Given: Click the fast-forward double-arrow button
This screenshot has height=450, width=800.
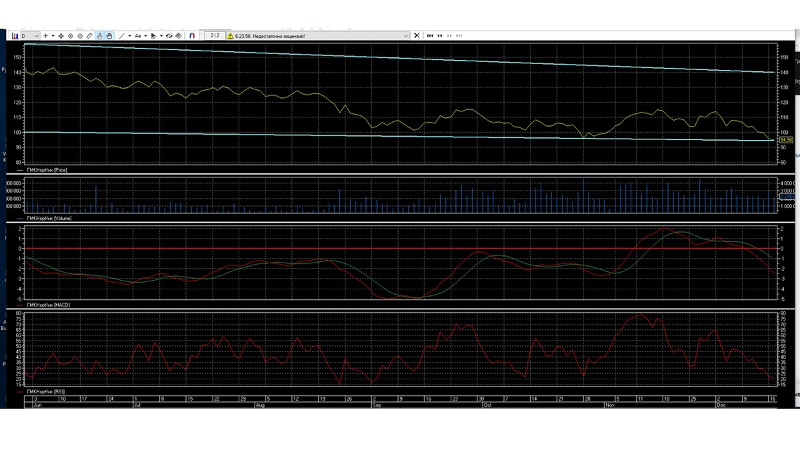Looking at the screenshot, I should 449,35.
